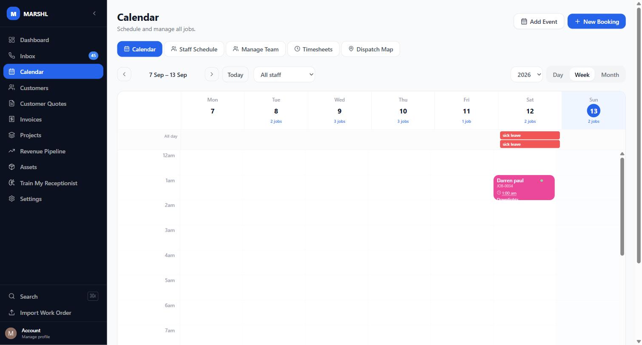
Task: Select the Calendar tab
Action: (x=139, y=49)
